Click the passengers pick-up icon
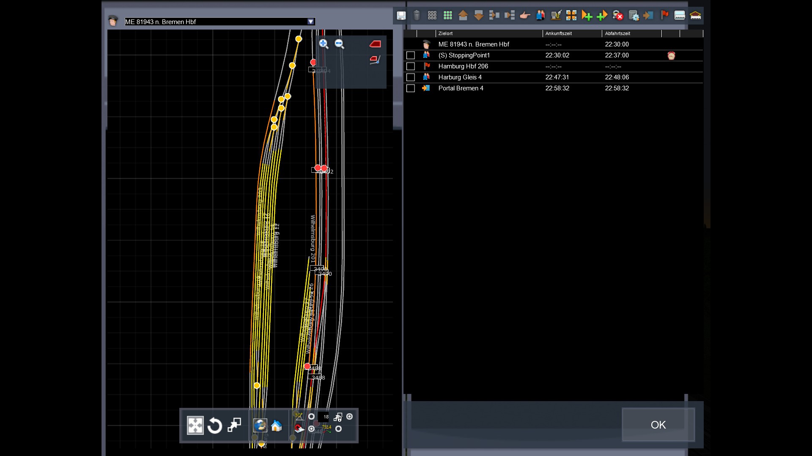Screen dimensions: 812x456 (x=540, y=16)
